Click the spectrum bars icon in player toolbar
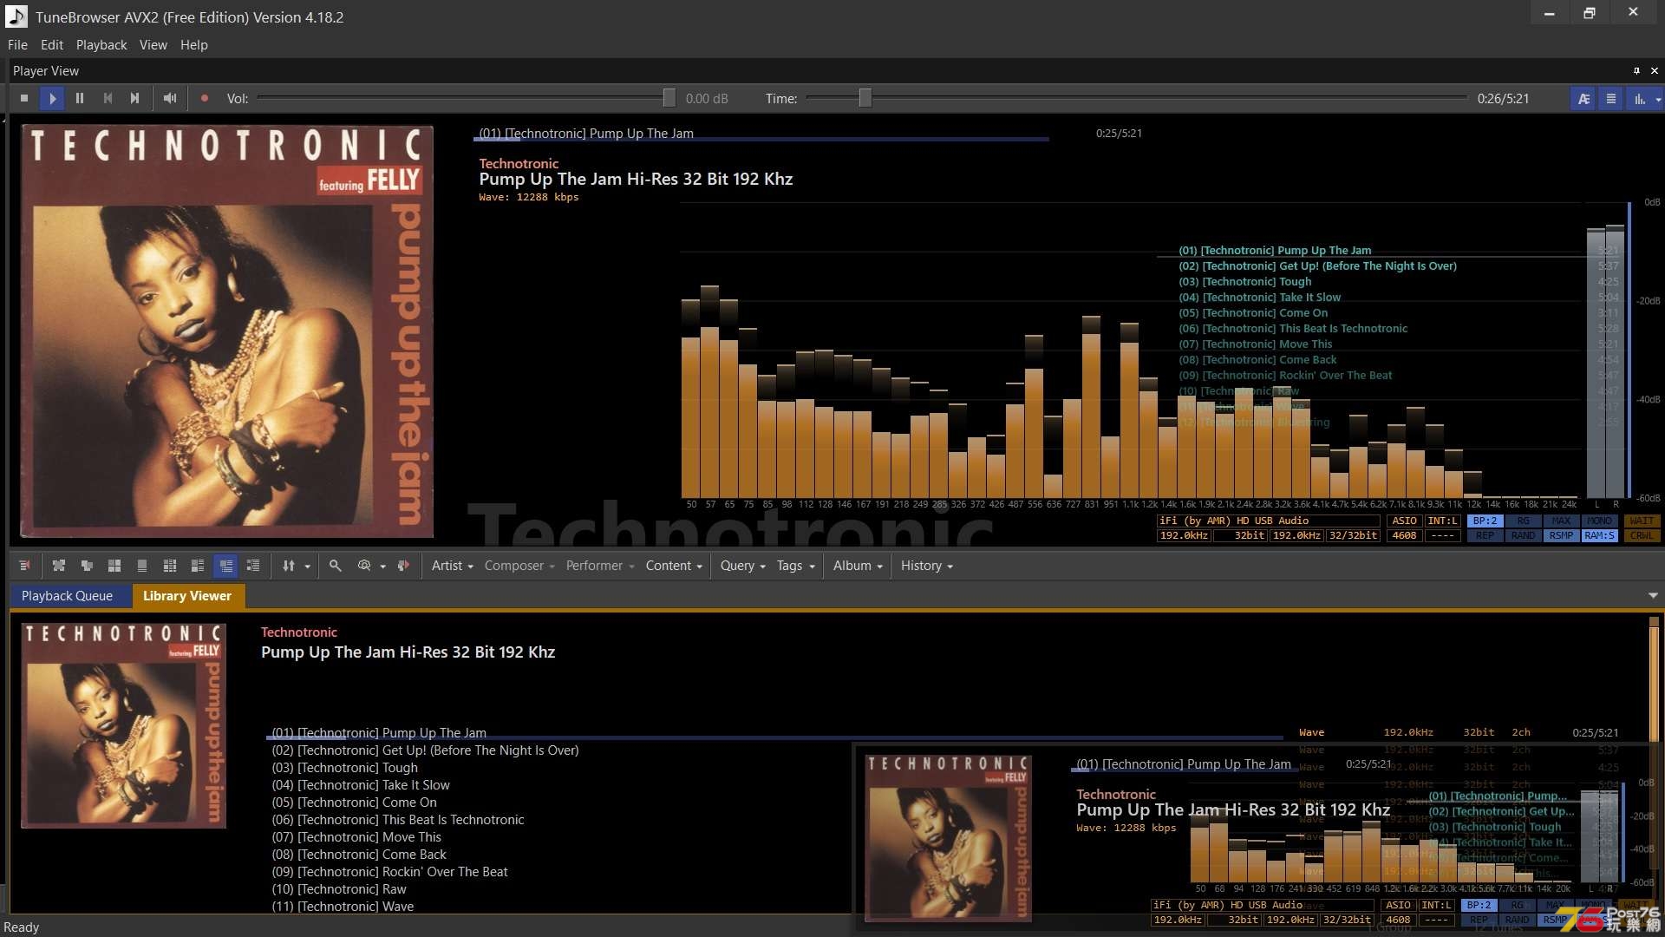The image size is (1665, 937). (x=1639, y=99)
